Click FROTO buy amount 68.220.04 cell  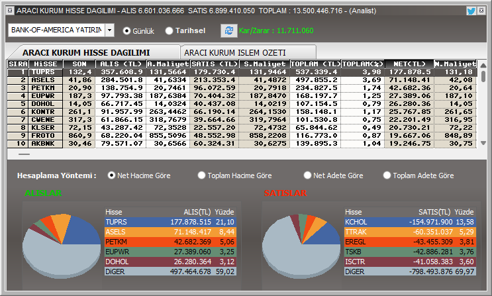click(121, 136)
